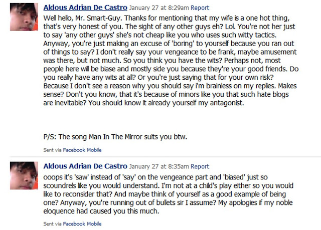
Task: Select the 'January 27 at 8:29am' timestamp
Action: click(159, 8)
